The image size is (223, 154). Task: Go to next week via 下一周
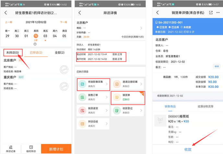click(x=64, y=22)
